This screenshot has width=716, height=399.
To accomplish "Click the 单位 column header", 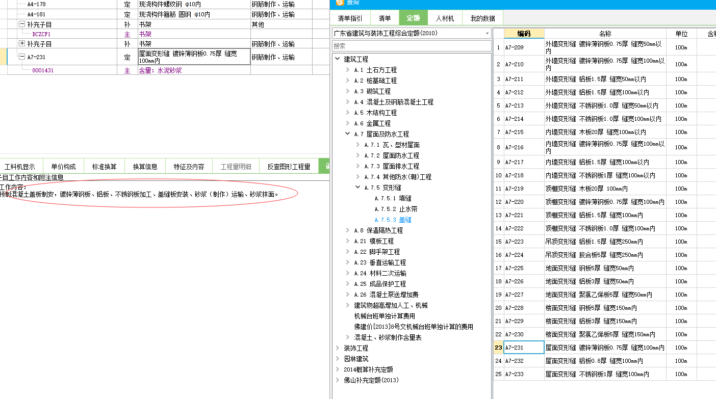I will (x=681, y=34).
